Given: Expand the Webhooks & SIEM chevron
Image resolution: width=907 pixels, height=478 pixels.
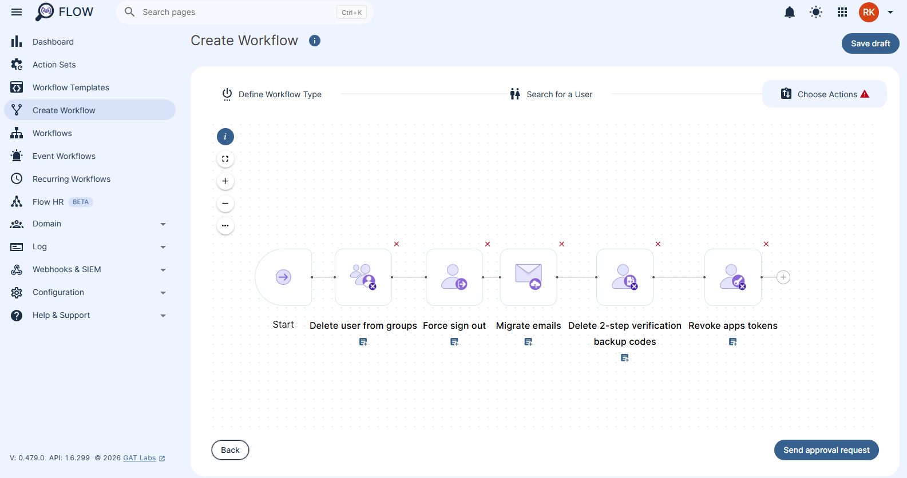Looking at the screenshot, I should click(163, 270).
